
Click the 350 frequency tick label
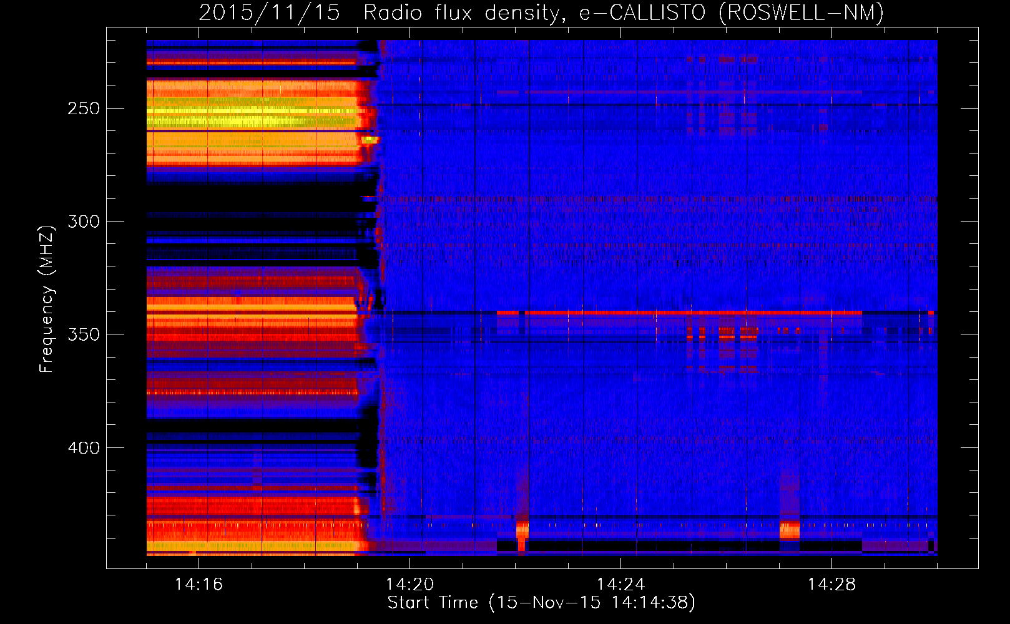pos(84,334)
